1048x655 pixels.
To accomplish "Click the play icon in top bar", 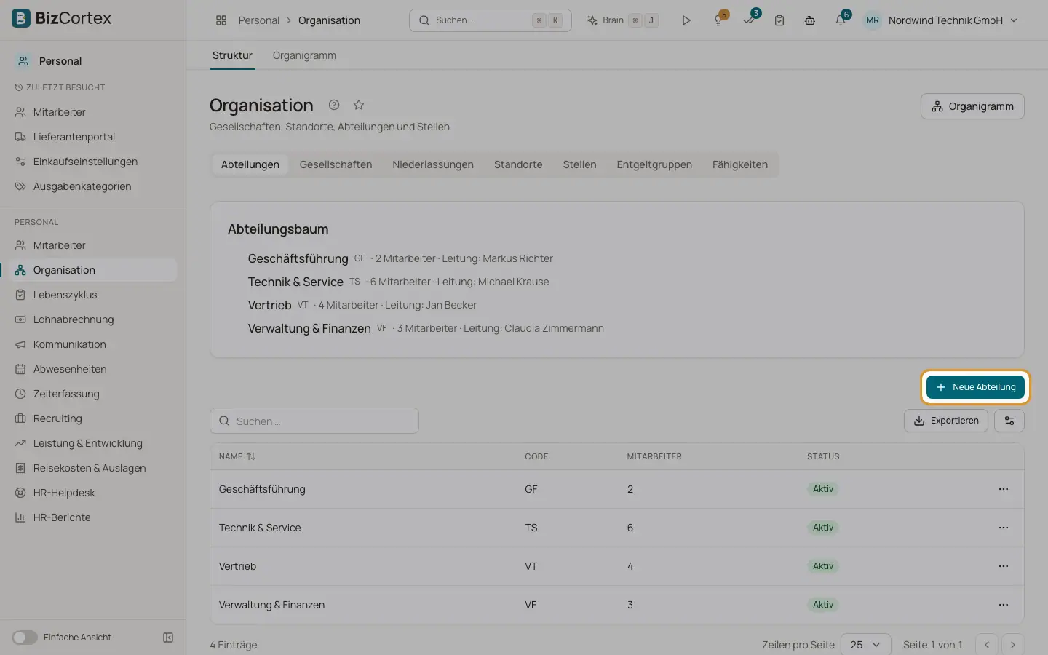I will [686, 20].
